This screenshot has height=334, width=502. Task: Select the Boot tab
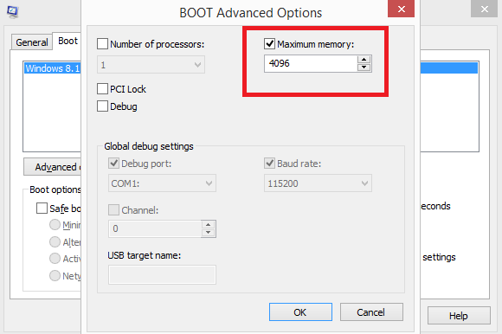coord(68,41)
